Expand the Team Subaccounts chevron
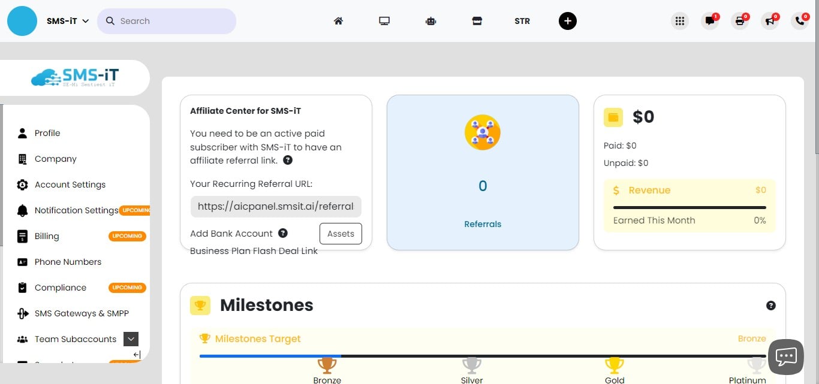The height and width of the screenshot is (384, 819). [x=131, y=339]
